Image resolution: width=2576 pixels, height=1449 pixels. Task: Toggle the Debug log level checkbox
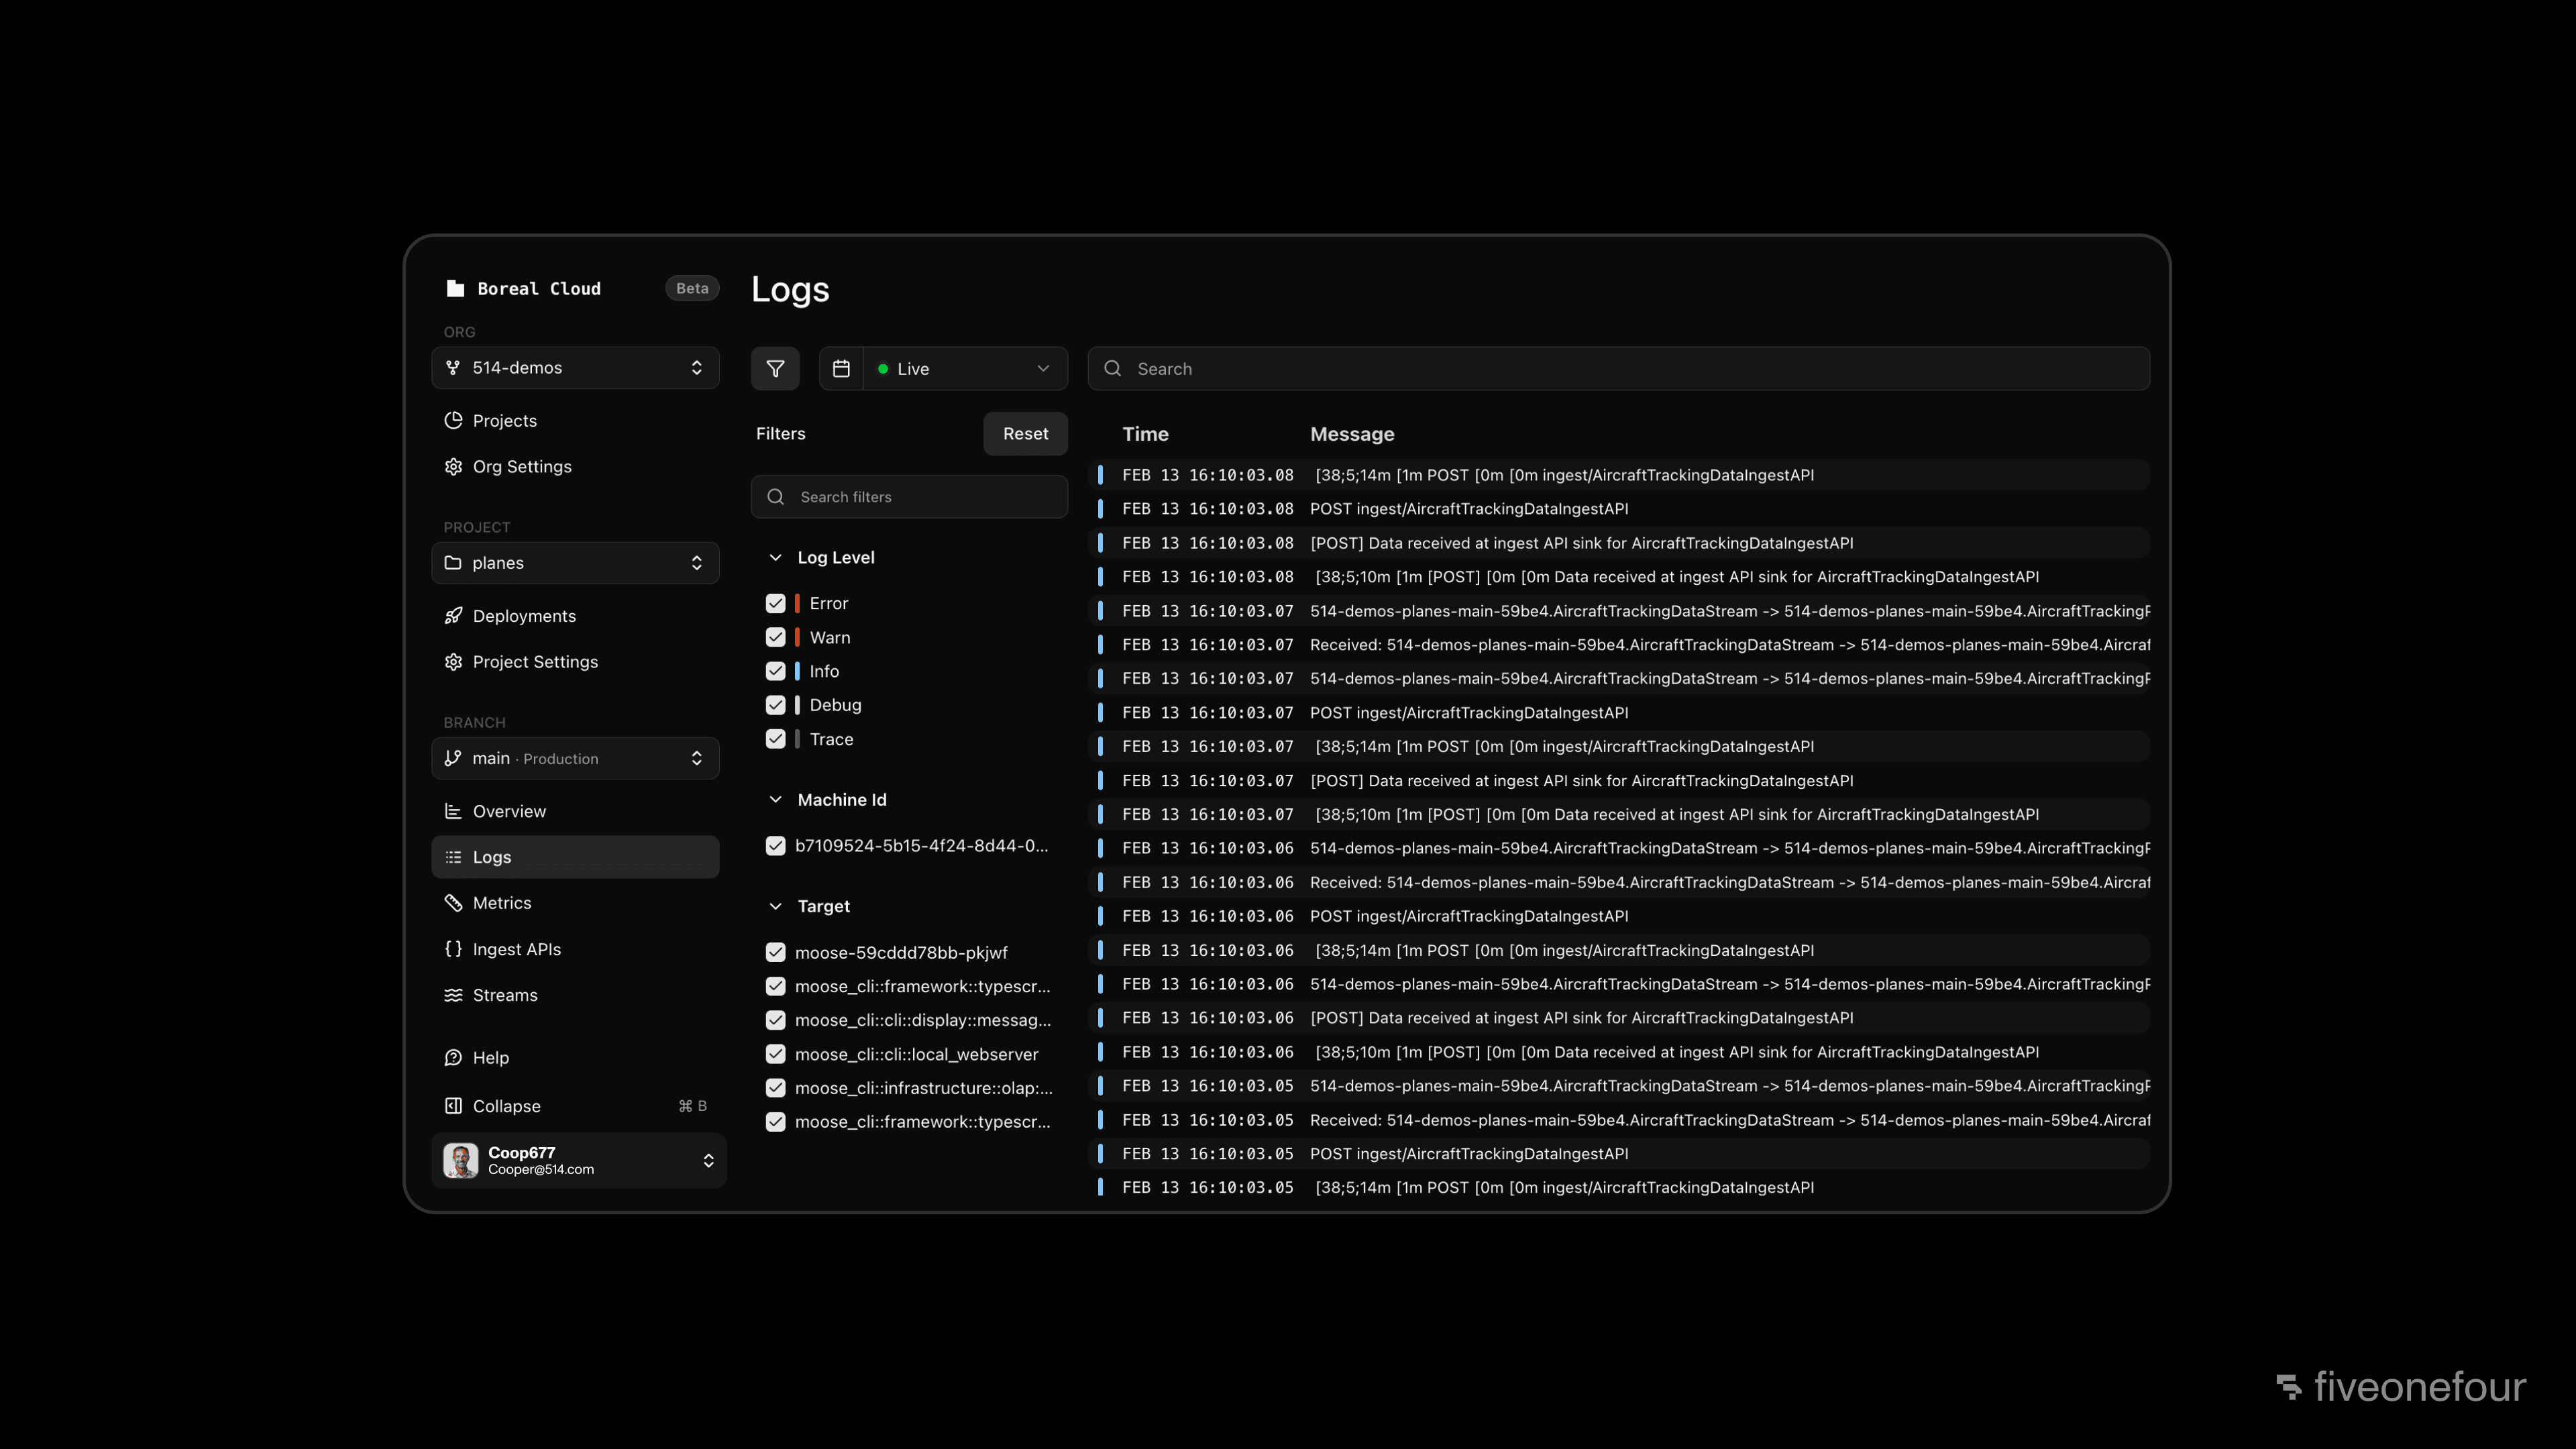(x=775, y=705)
